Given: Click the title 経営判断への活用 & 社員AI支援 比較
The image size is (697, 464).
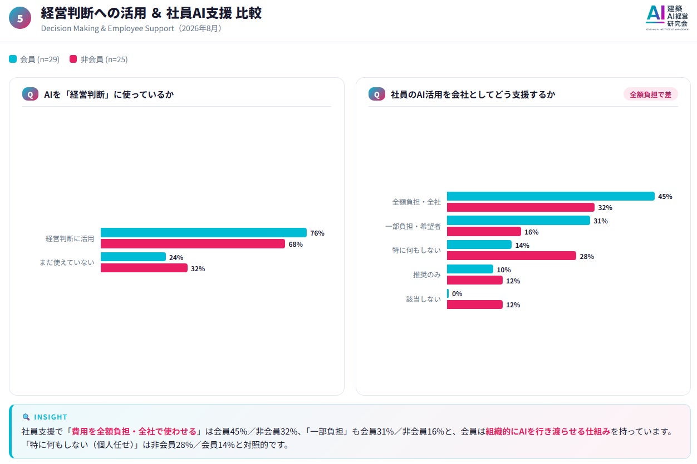Looking at the screenshot, I should (151, 13).
